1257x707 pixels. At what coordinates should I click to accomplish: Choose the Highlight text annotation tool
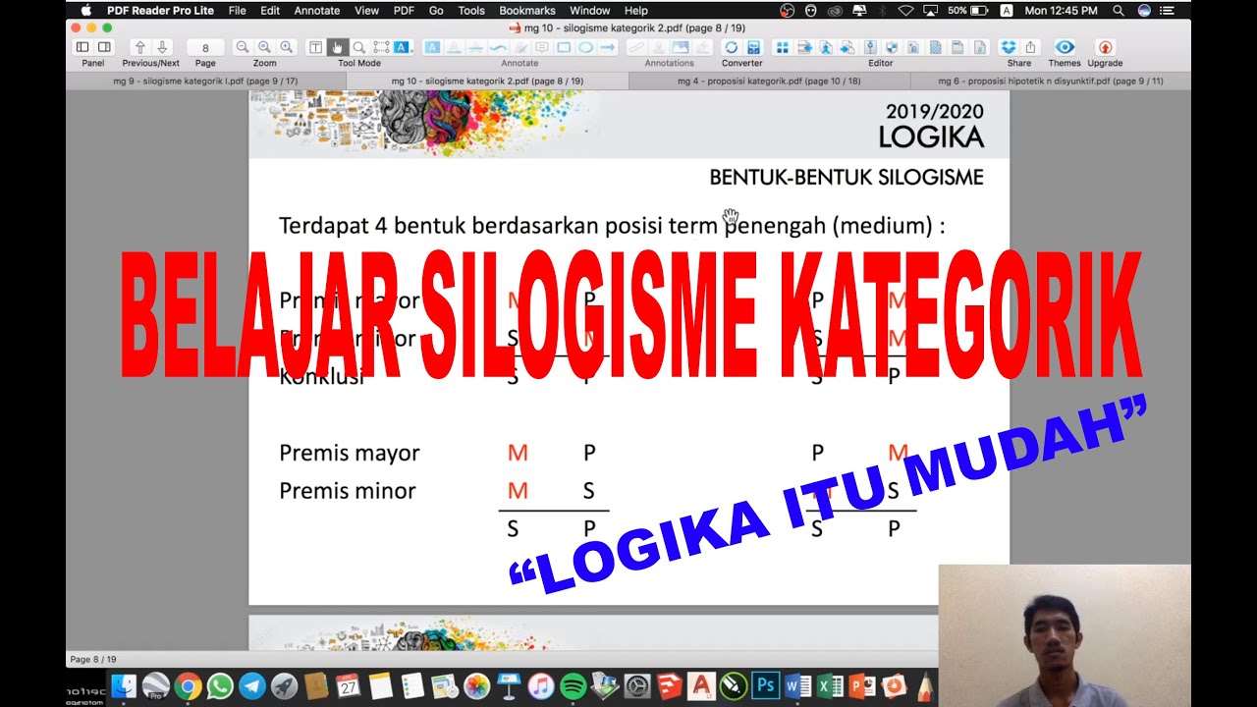432,47
